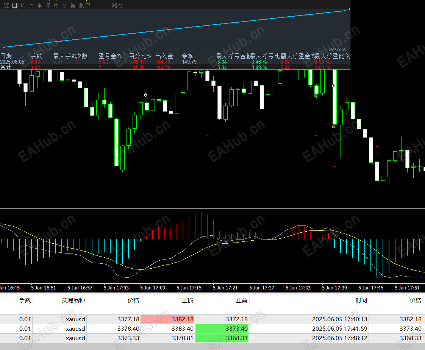This screenshot has width=425, height=350.
Task: Click the 5 Jun 17:39 time axis label
Action: click(x=334, y=288)
